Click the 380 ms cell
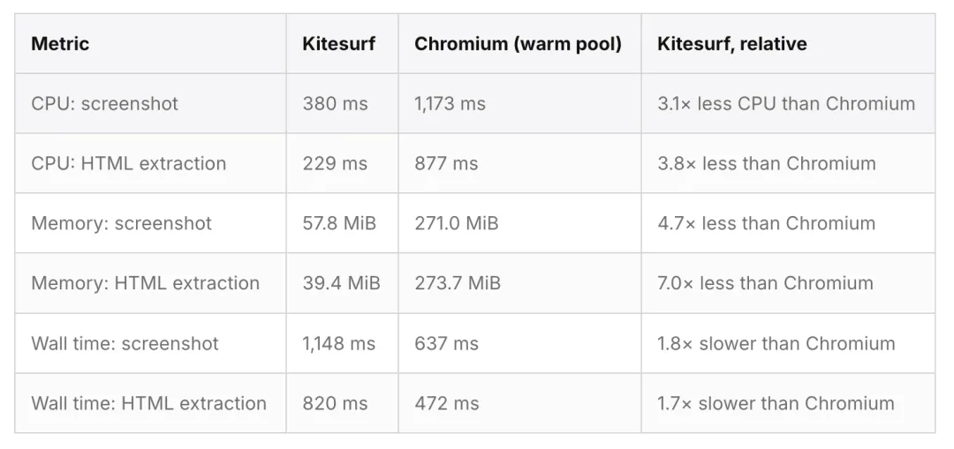This screenshot has height=449, width=954. point(336,104)
